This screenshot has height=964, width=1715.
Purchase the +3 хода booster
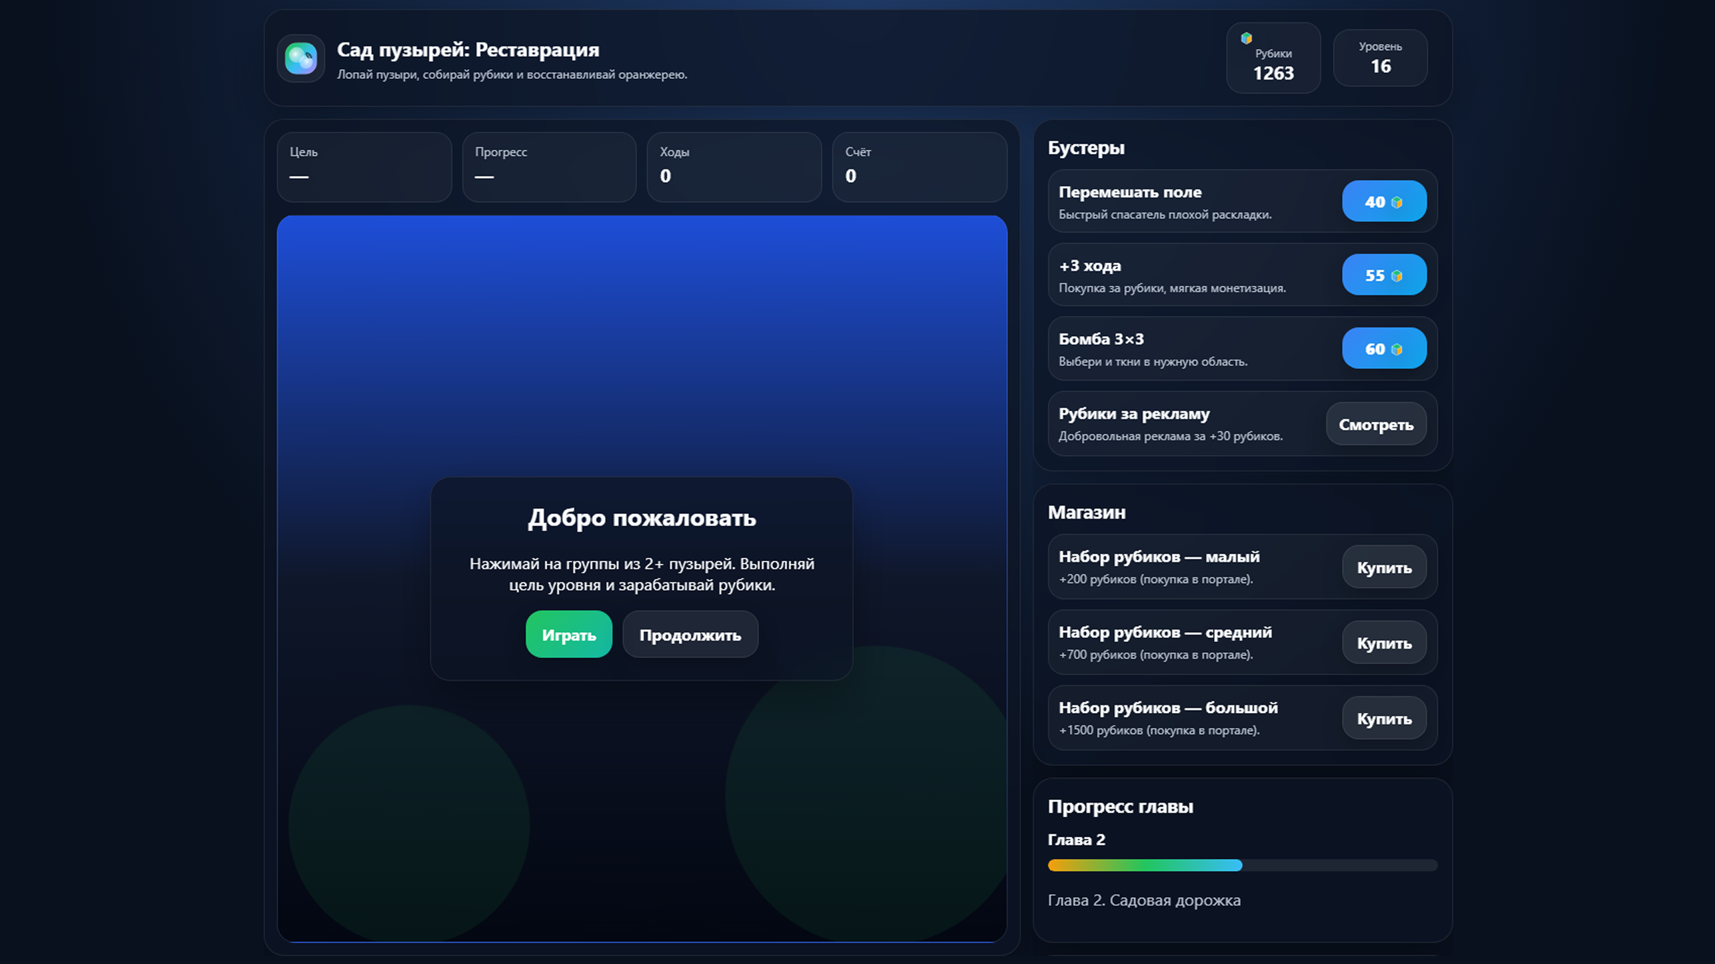1383,274
